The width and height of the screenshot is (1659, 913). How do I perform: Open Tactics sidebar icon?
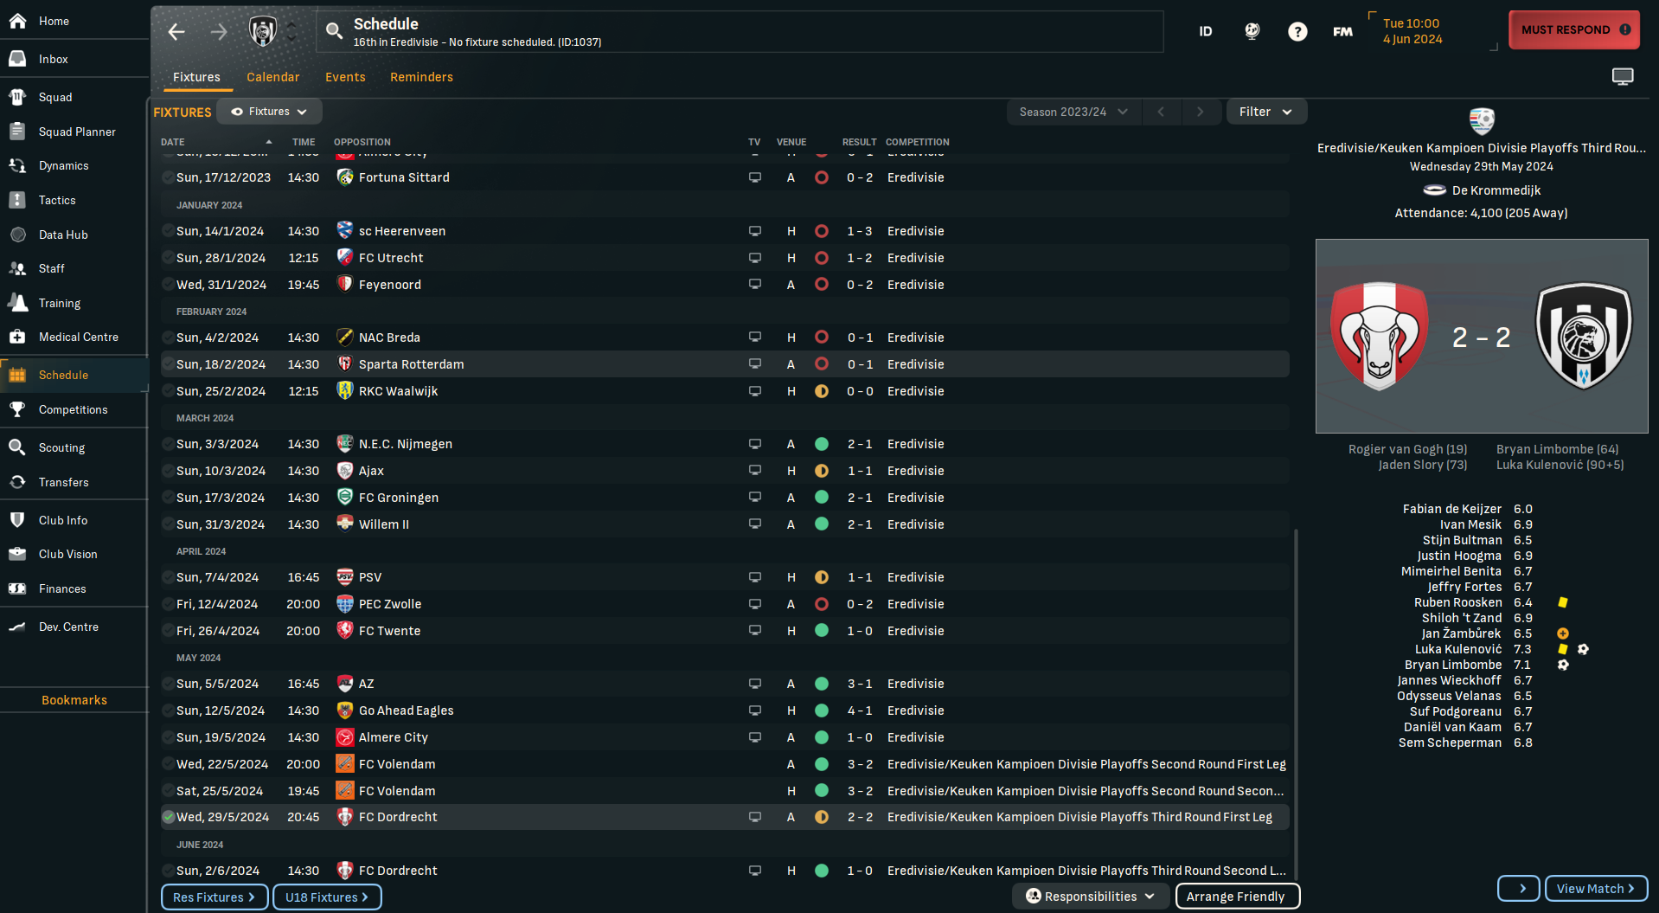[17, 200]
